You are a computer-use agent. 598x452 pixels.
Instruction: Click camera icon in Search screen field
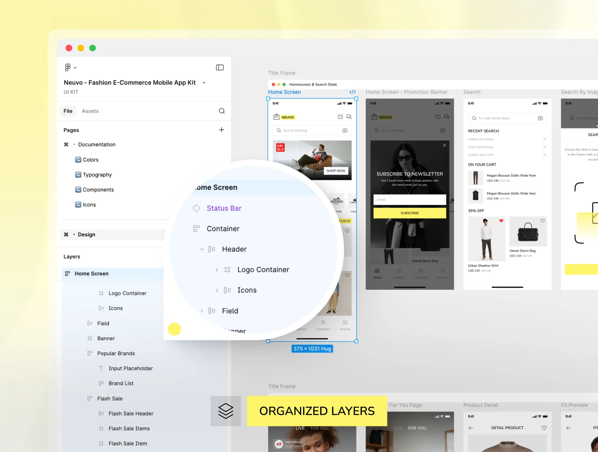point(540,118)
